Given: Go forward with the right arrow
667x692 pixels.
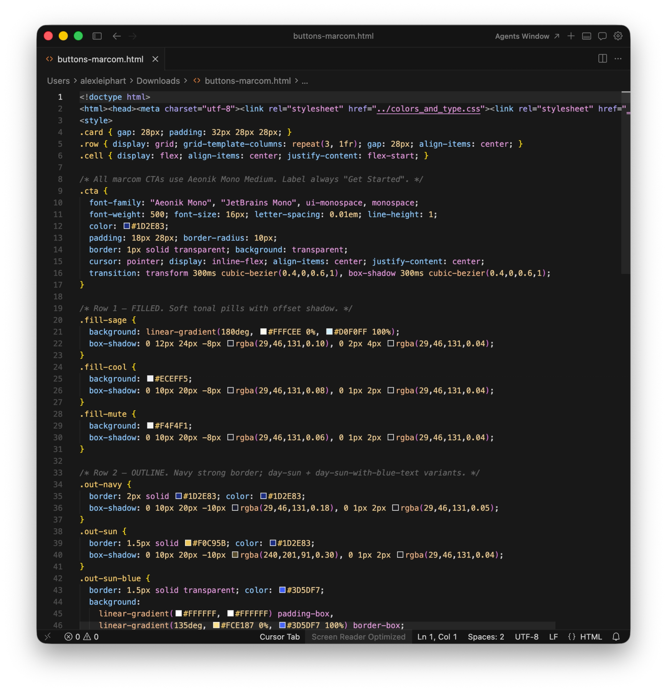Looking at the screenshot, I should pyautogui.click(x=133, y=36).
